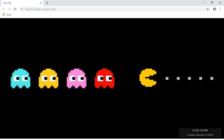The image size is (224, 140).
Task: Open the Apps grid shortcut icon
Action: (x=4, y=15)
